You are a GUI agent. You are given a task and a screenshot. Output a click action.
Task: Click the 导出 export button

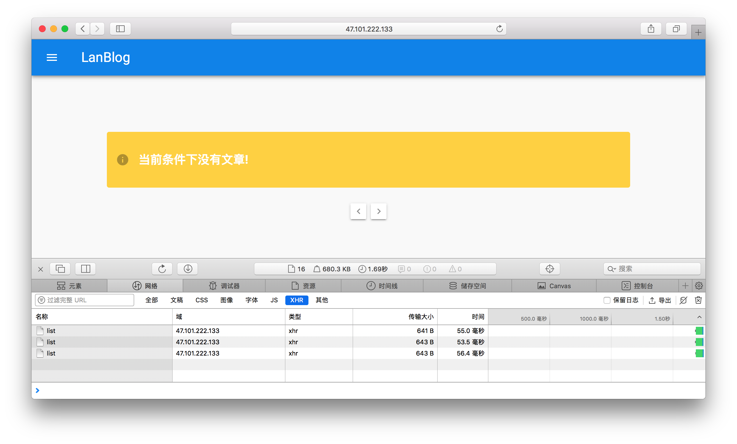[x=660, y=300]
